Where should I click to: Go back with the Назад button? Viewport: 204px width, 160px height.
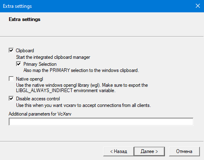click(118, 151)
